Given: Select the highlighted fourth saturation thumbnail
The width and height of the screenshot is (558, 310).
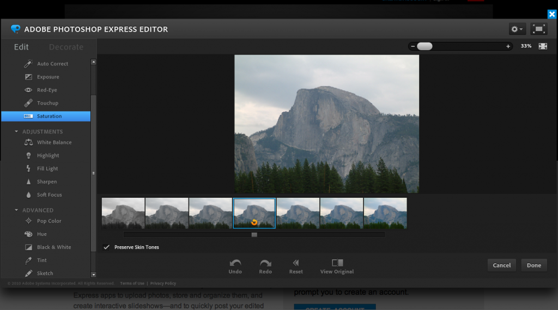Looking at the screenshot, I should coord(254,213).
